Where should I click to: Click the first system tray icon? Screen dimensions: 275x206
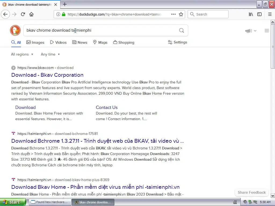pos(245,202)
